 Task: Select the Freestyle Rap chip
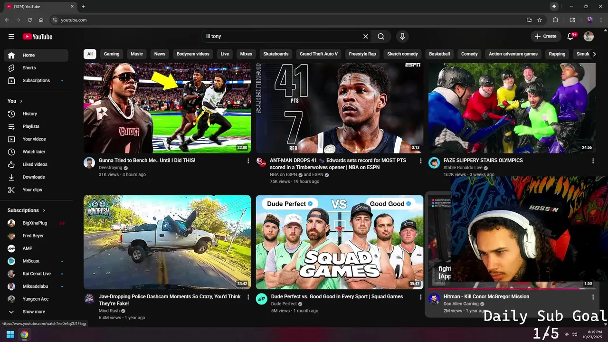(362, 54)
